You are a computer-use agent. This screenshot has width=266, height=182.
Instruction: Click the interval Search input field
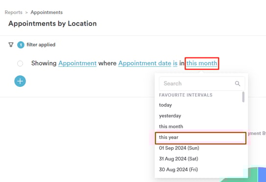tap(202, 83)
